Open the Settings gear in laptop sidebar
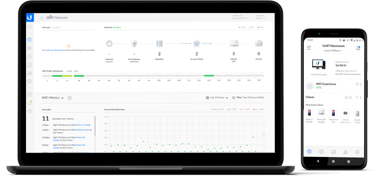The height and width of the screenshot is (176, 380). pos(29,111)
